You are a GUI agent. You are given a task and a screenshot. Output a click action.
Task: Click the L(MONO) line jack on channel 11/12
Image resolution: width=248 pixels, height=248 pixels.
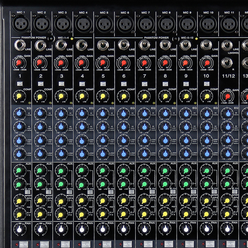(227, 45)
